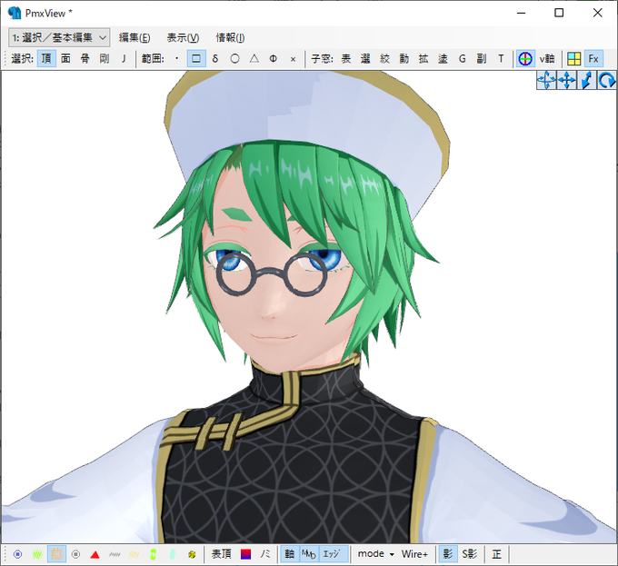Open the 副 sub-window
618x566 pixels.
tap(482, 59)
